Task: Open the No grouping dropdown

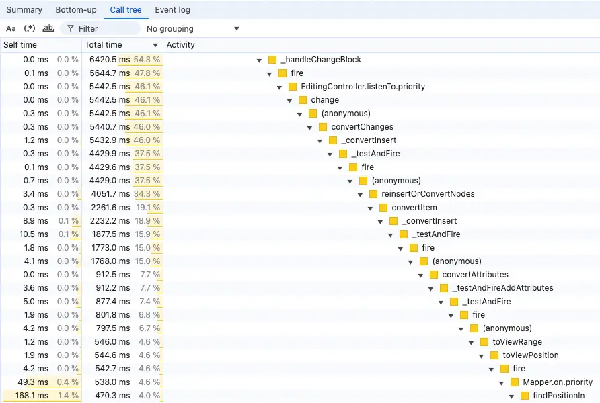Action: (192, 28)
